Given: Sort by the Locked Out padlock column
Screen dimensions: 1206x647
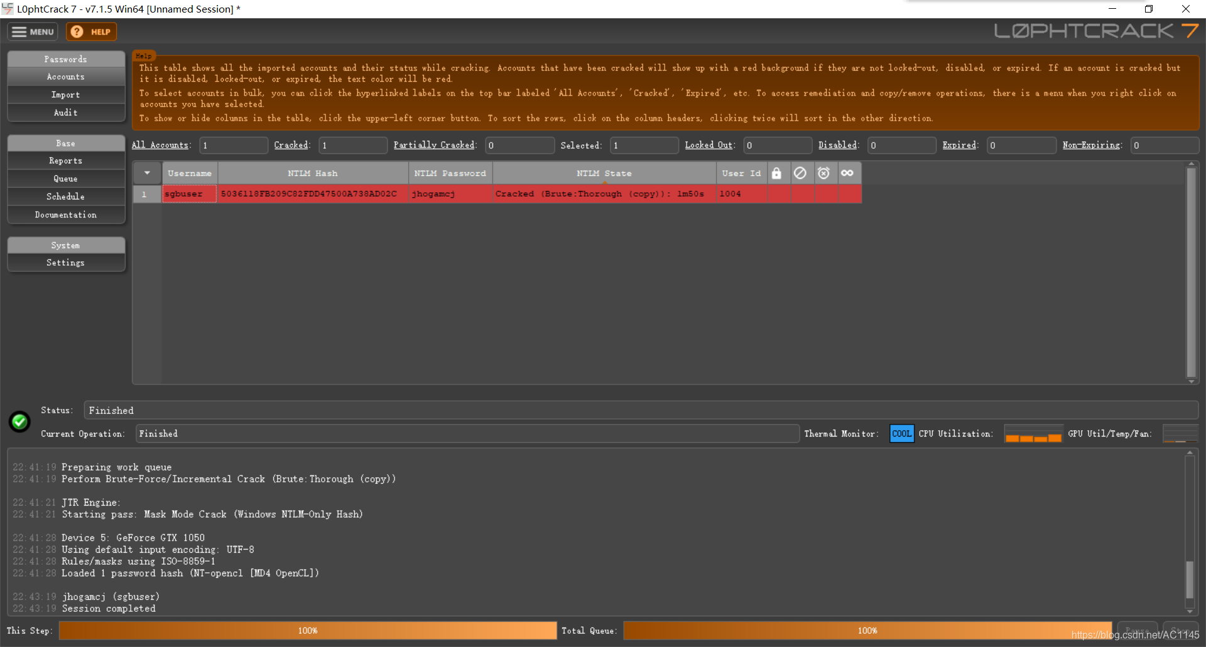Looking at the screenshot, I should (x=777, y=173).
